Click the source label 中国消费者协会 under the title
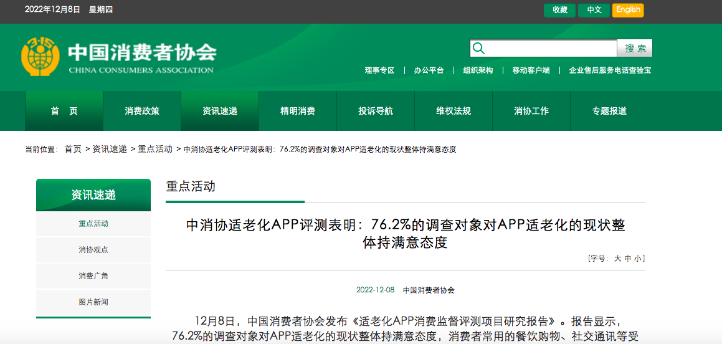This screenshot has height=344, width=722. 429,290
